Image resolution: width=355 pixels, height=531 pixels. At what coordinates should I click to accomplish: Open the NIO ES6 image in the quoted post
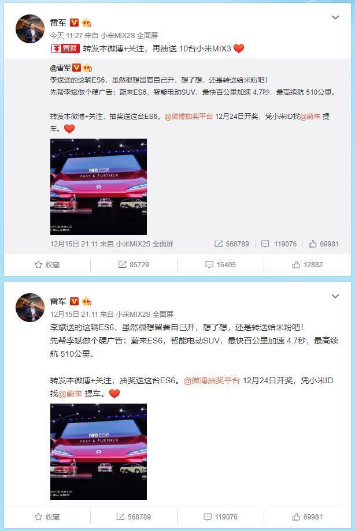point(98,186)
